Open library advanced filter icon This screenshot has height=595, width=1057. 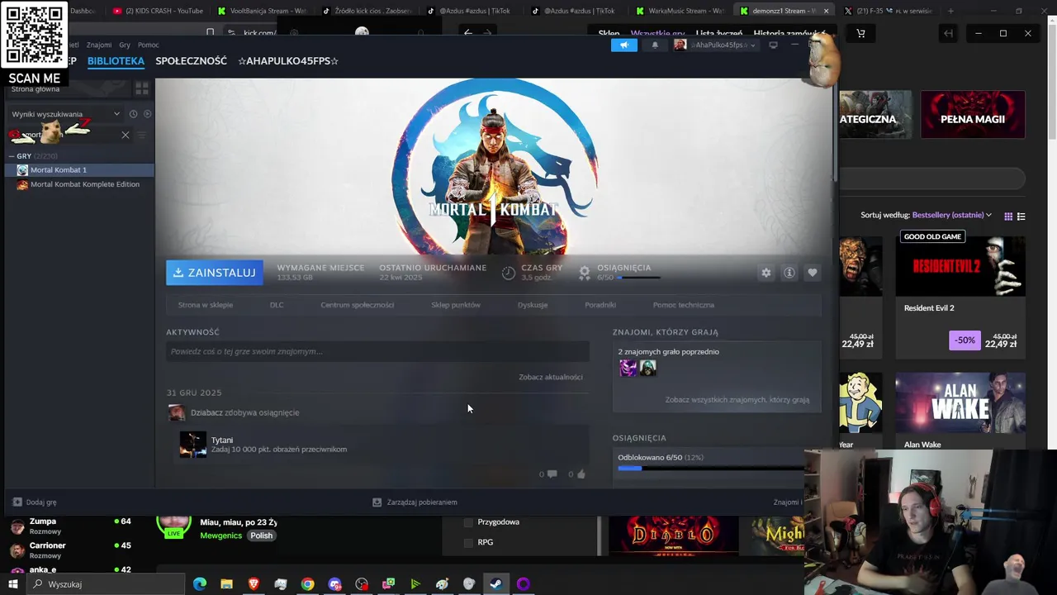click(x=142, y=135)
